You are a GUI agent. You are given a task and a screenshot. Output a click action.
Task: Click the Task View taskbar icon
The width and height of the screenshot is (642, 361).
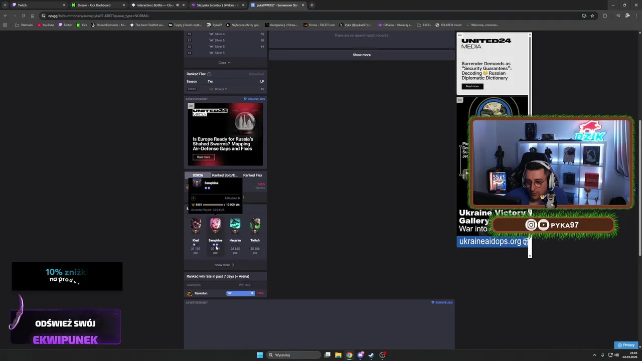pyautogui.click(x=327, y=355)
